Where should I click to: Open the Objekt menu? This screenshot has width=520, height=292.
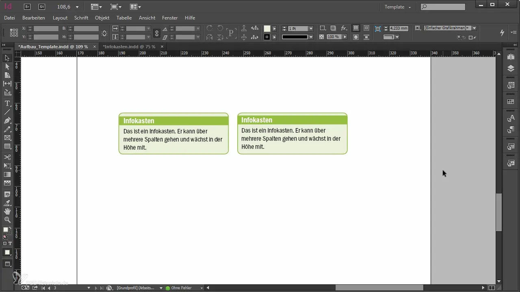102,18
